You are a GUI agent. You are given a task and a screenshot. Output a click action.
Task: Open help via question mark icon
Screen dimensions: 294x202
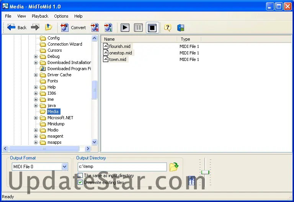click(168, 28)
